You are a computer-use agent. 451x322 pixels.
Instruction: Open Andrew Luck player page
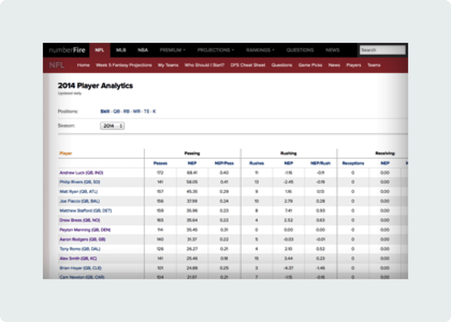pos(81,173)
